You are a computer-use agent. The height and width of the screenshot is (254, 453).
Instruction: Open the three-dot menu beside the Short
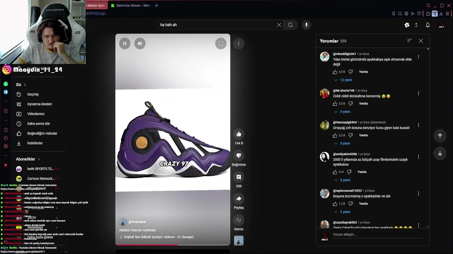pyautogui.click(x=239, y=43)
